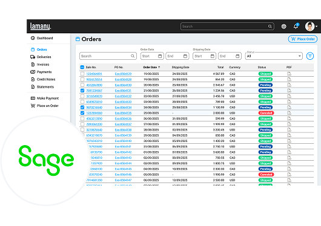Viewport: 321px width, 226px height.
Task: Open sale number link in Exo-8564133 row
Action: pos(94,102)
